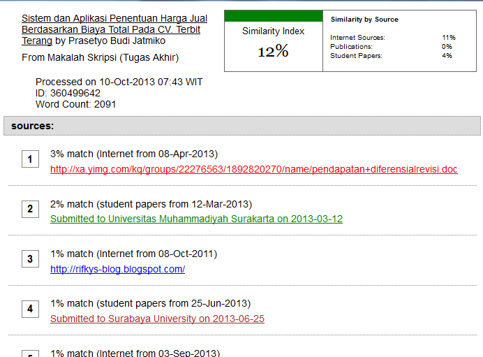This screenshot has width=483, height=357.
Task: Select source number 2 box
Action: [30, 209]
